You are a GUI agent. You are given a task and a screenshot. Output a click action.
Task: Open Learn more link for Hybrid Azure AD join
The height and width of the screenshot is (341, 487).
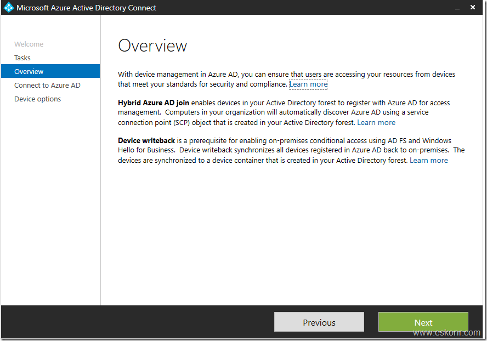pos(376,122)
